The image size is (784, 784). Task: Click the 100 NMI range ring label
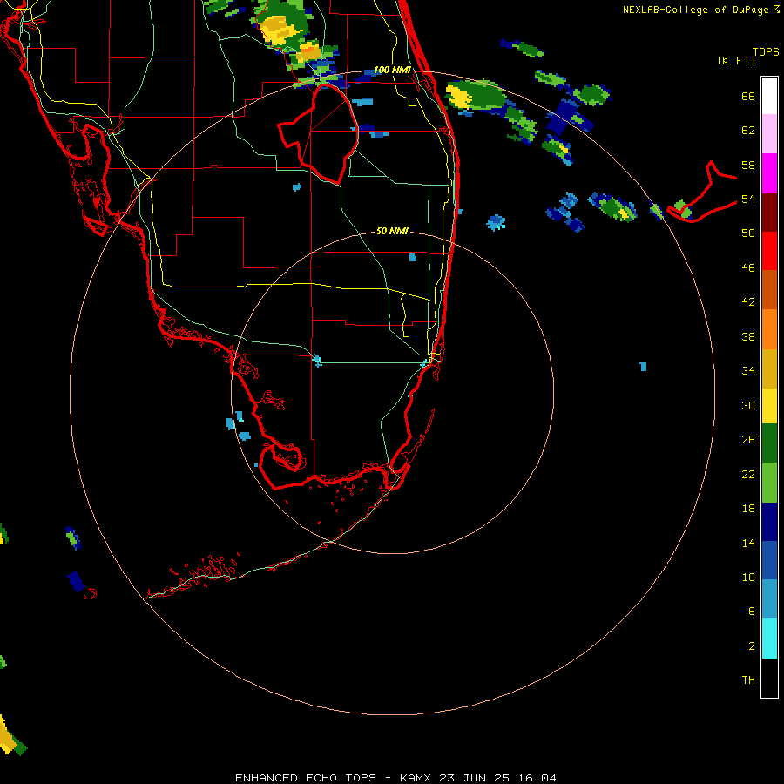(392, 70)
